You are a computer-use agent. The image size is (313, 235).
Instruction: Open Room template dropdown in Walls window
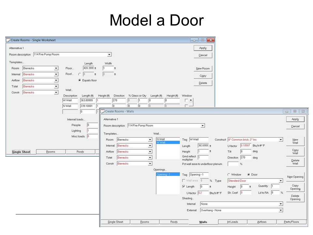[150, 140]
